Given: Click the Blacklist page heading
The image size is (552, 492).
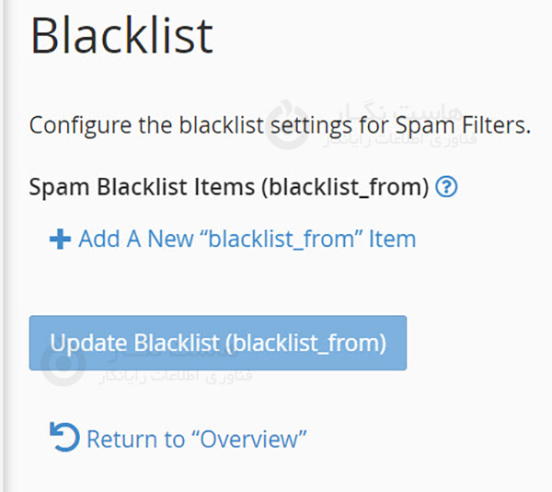Looking at the screenshot, I should coord(121,37).
